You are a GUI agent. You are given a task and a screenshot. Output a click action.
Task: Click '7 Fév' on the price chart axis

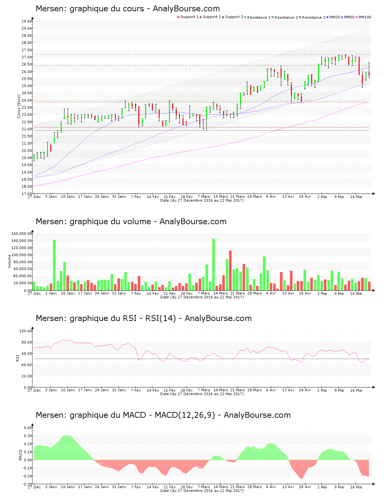tap(136, 196)
